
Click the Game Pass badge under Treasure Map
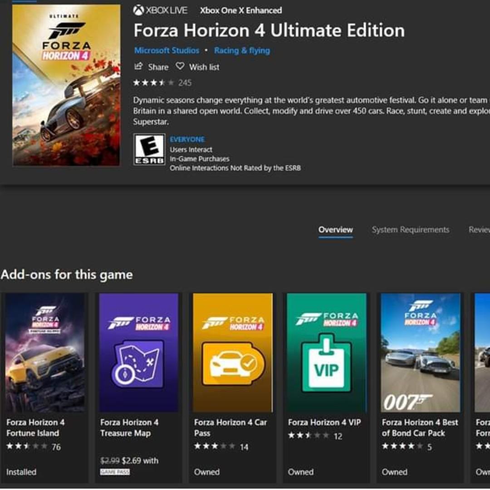point(115,472)
